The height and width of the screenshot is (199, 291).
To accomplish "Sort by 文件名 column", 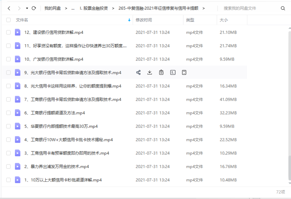I will (x=22, y=20).
